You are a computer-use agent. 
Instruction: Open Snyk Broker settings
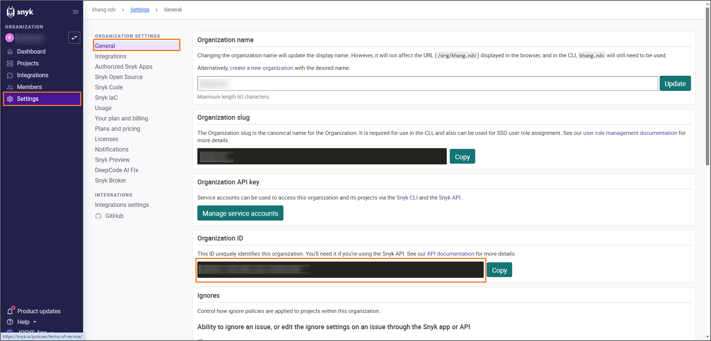(110, 180)
